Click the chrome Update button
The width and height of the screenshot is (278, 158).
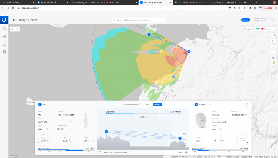point(269,8)
